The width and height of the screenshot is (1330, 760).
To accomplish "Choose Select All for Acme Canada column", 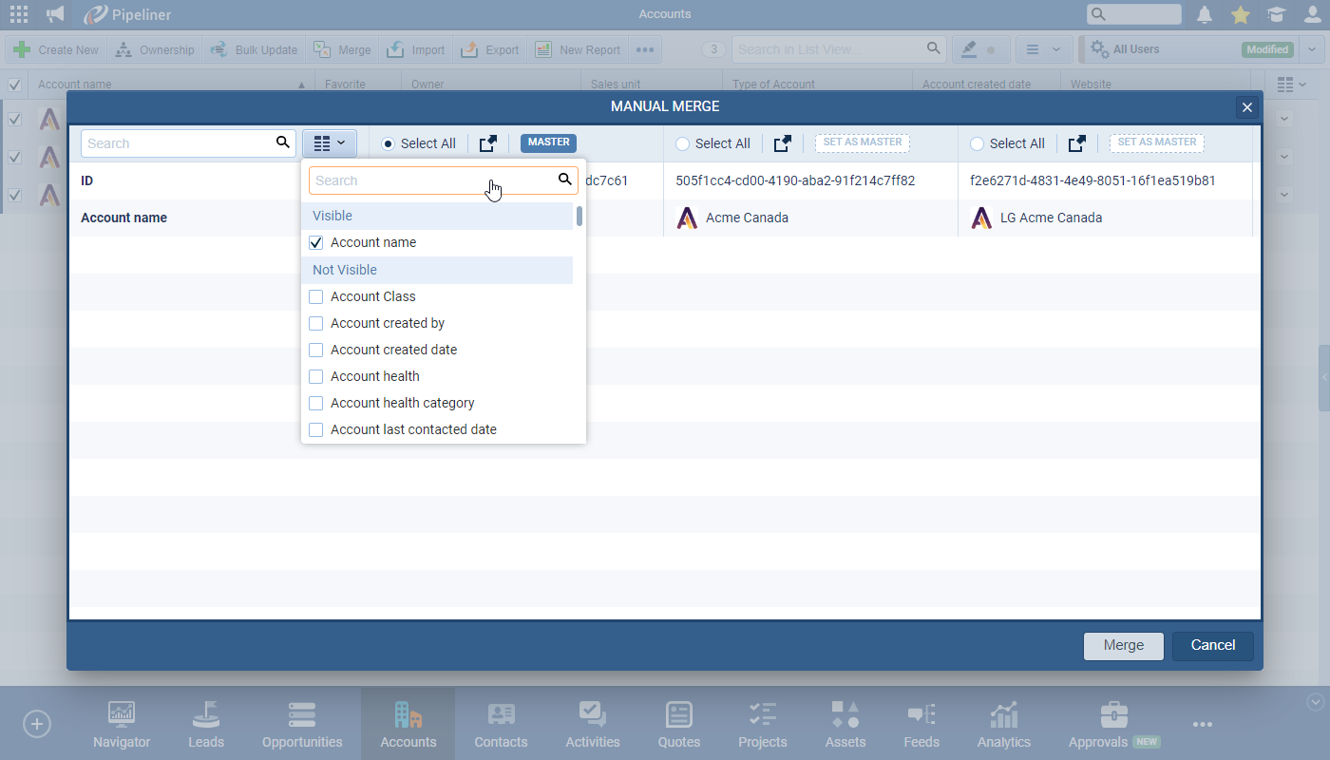I will tap(683, 144).
